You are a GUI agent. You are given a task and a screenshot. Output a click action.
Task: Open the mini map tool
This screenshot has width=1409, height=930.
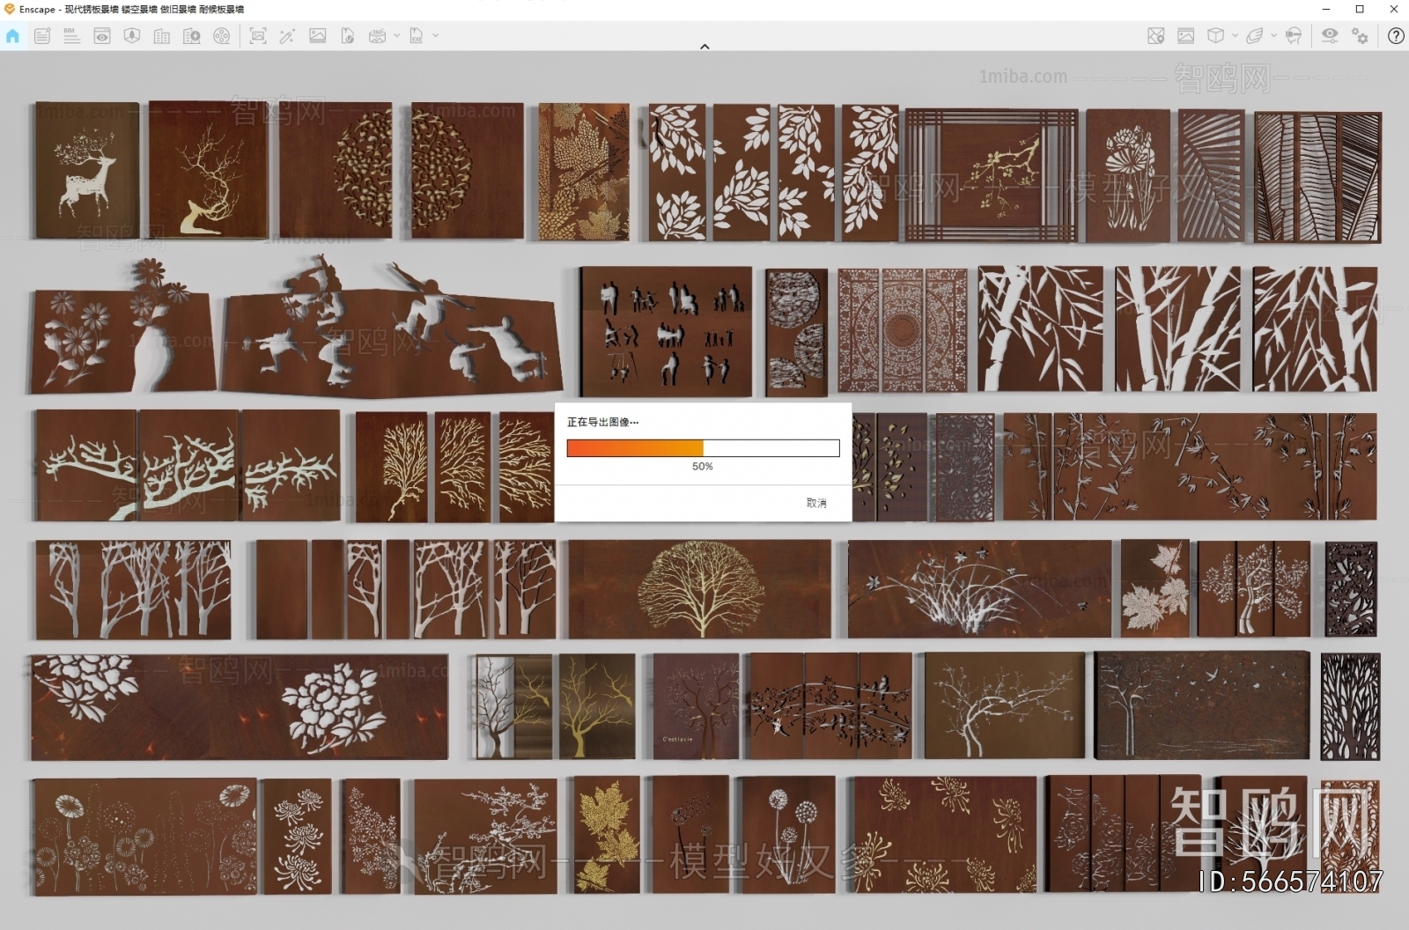click(1154, 36)
